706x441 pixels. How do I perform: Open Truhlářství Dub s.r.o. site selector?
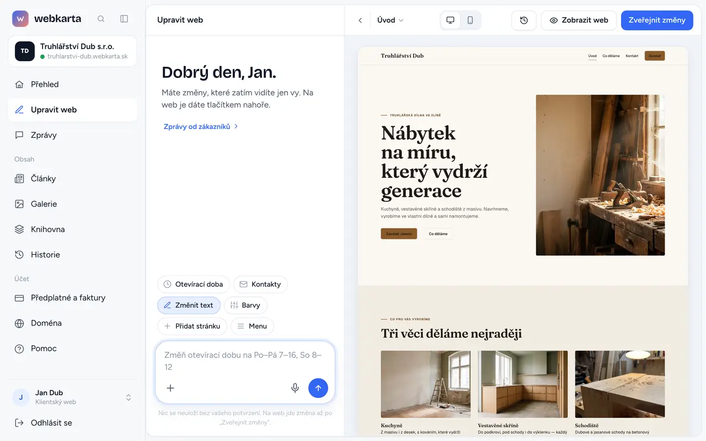(73, 51)
